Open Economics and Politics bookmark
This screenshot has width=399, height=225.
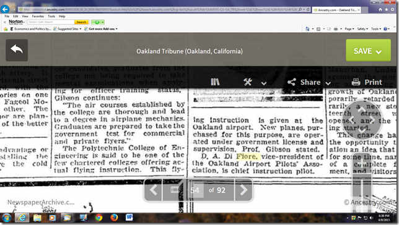point(30,29)
